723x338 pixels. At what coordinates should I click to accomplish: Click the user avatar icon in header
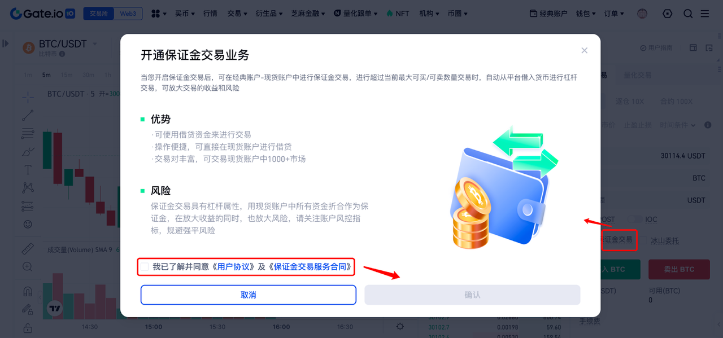pos(642,14)
